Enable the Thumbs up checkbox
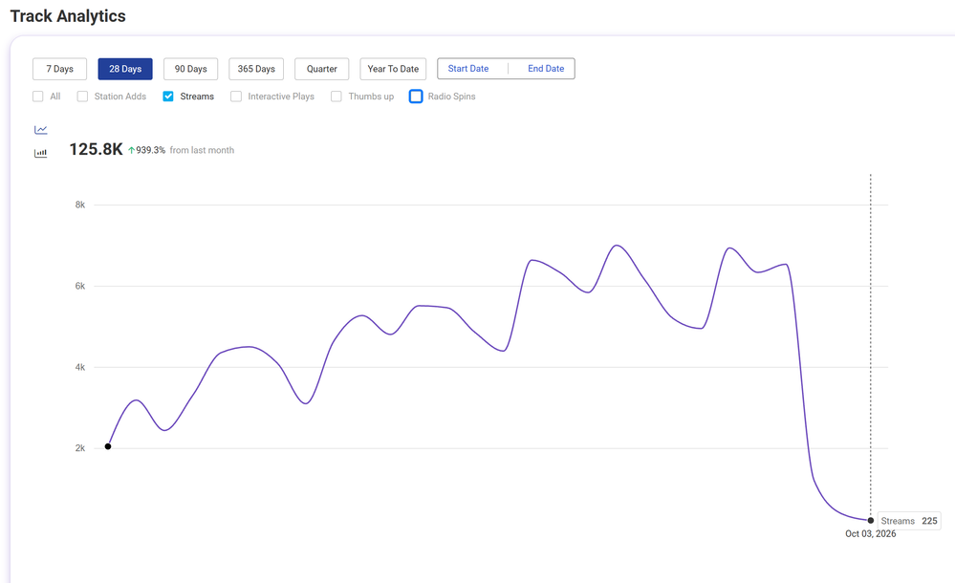The height and width of the screenshot is (583, 955). point(336,97)
